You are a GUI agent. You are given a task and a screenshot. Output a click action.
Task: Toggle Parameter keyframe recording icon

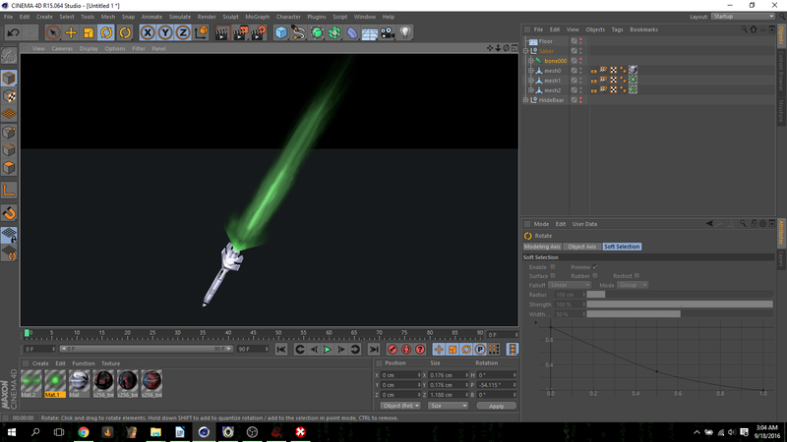point(480,350)
